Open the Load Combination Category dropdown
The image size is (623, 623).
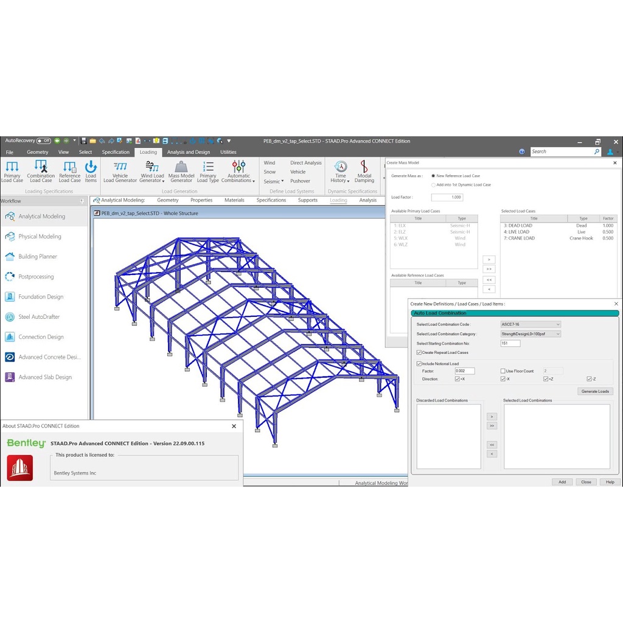[x=531, y=334]
